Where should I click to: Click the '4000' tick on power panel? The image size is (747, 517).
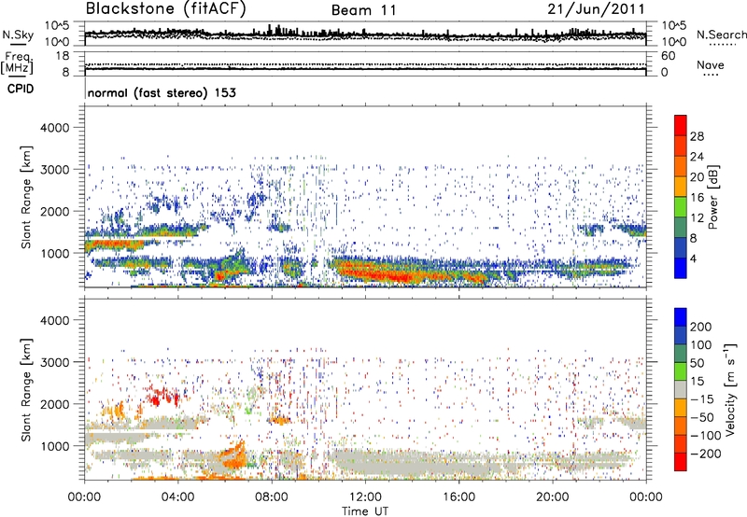pyautogui.click(x=54, y=128)
